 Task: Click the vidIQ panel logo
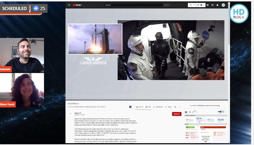[x=221, y=112]
